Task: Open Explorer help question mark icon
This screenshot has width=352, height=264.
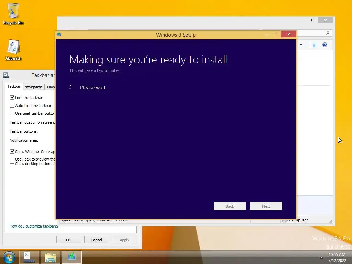Action: coord(324,45)
